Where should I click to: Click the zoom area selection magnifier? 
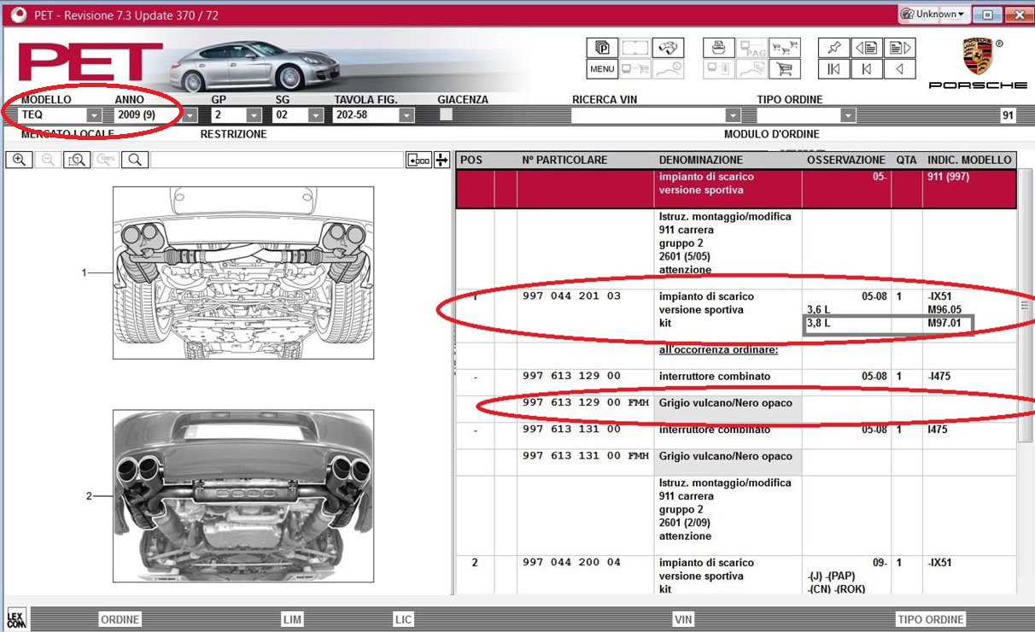pyautogui.click(x=77, y=160)
